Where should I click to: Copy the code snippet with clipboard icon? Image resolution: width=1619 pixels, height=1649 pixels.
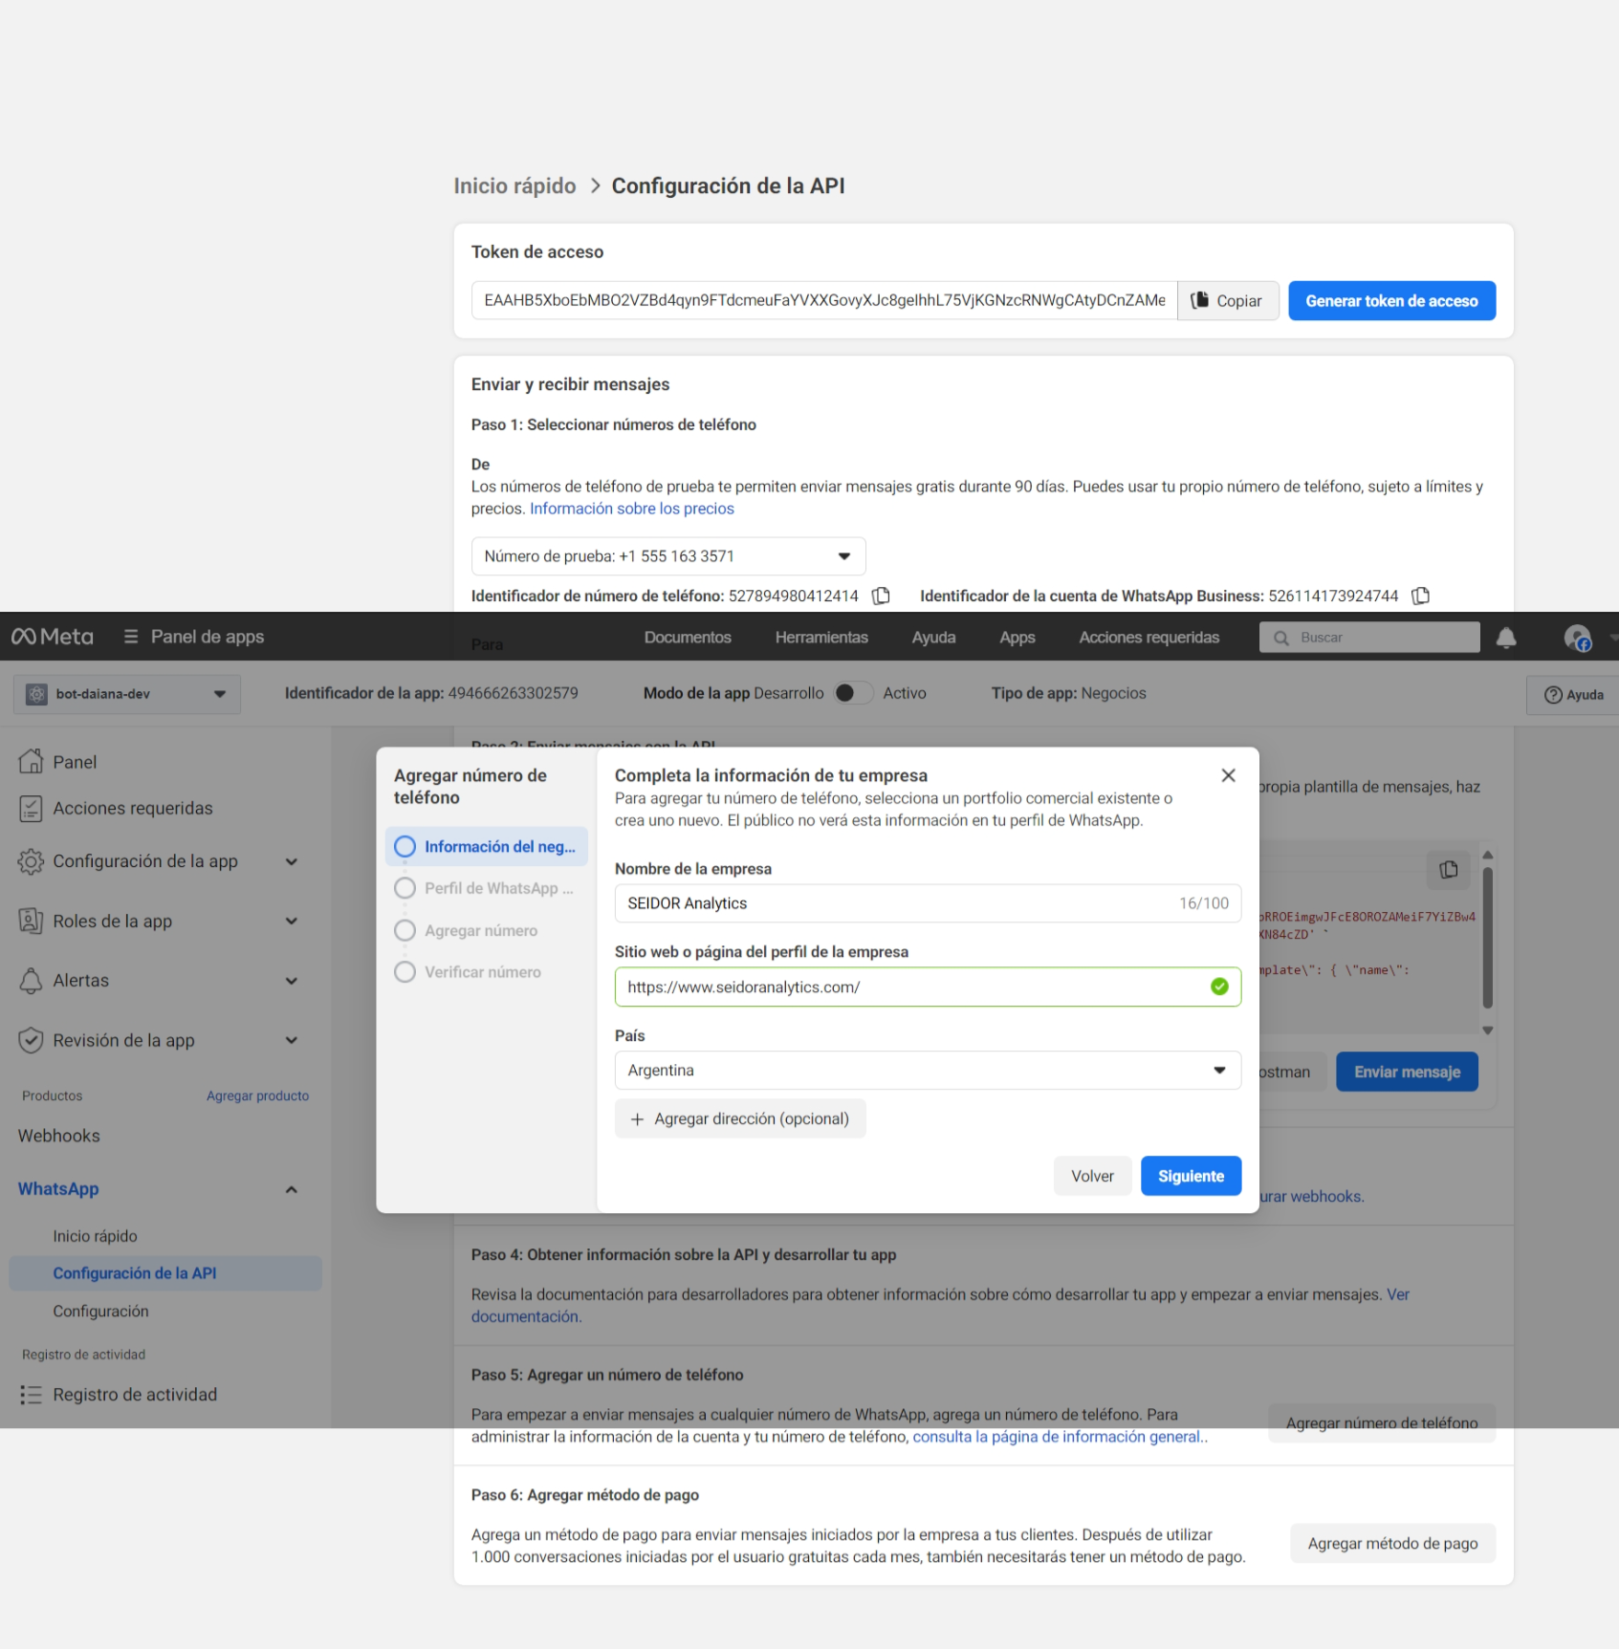click(x=1449, y=869)
